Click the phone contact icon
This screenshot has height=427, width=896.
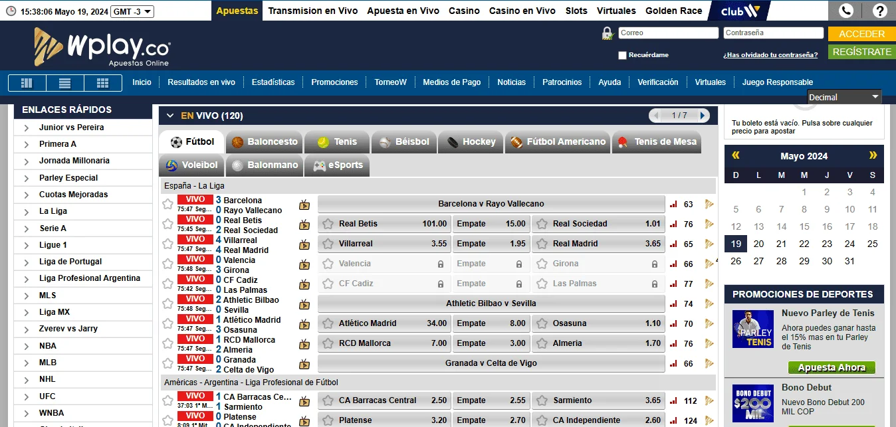pos(845,11)
